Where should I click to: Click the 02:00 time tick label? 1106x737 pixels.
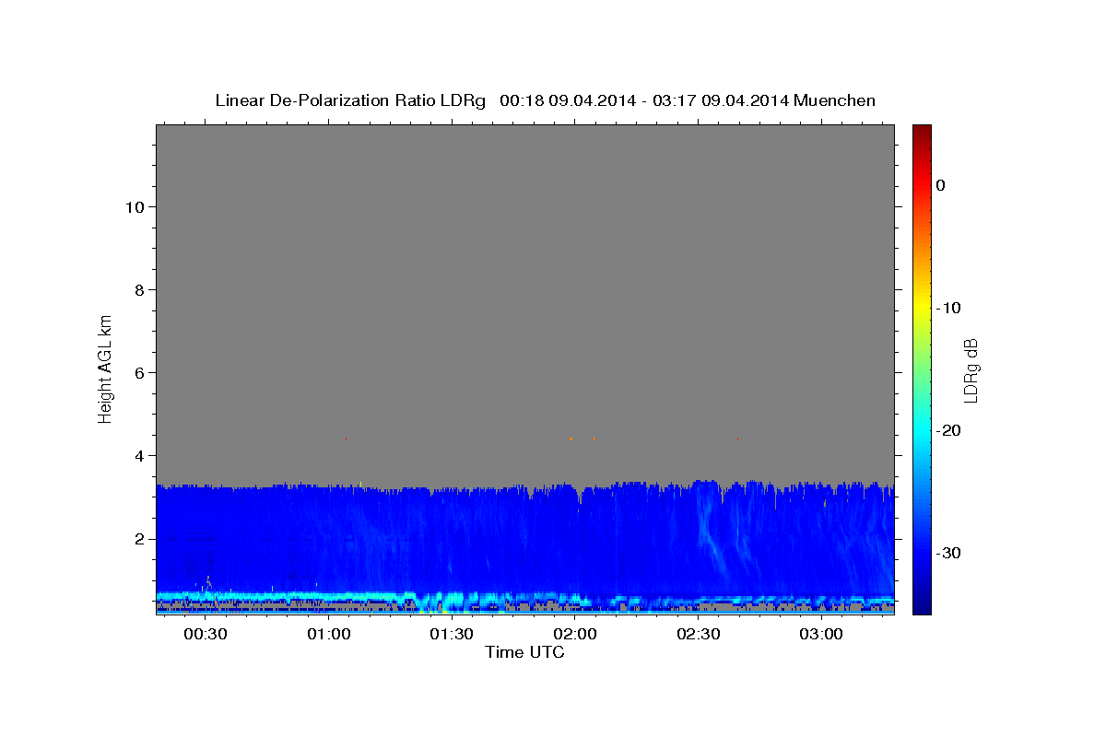(x=575, y=635)
